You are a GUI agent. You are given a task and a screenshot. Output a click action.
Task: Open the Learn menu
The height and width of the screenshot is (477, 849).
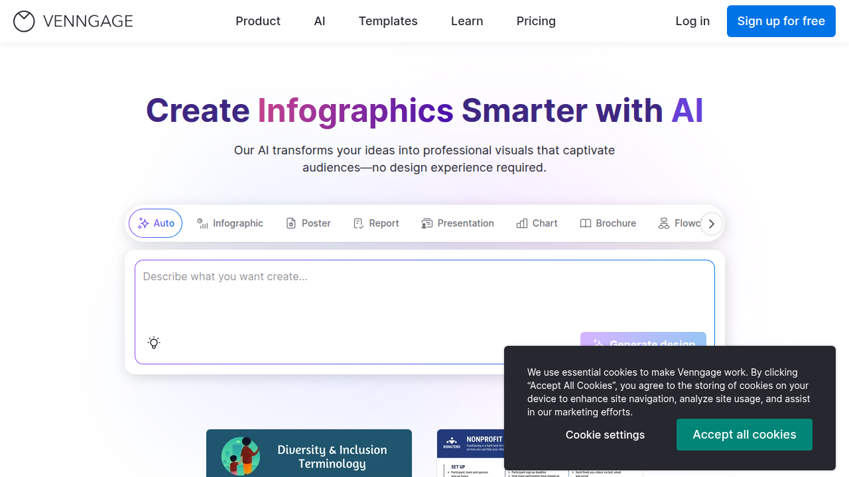tap(467, 21)
